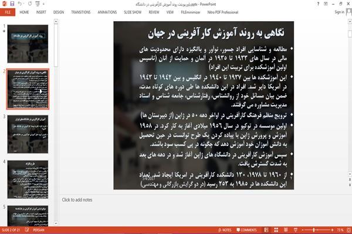Screen dimensions: 352x234
Task: Click the spell check status icon
Action: coord(27,230)
